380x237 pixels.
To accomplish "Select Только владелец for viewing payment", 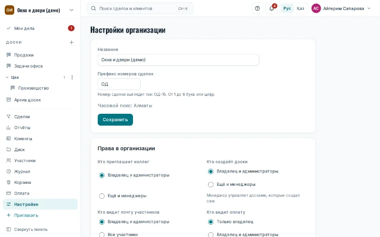I will [211, 222].
